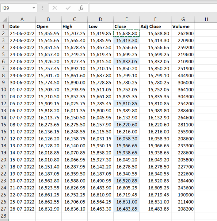The image size is (217, 221).
Task: Select Open cell 16,632.90
Action: click(x=48, y=209)
